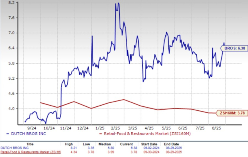Click the BROS: 6.38 price callout

coord(234,48)
